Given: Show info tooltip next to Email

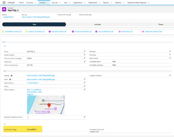Looking at the screenshot, I should tap(10, 79).
